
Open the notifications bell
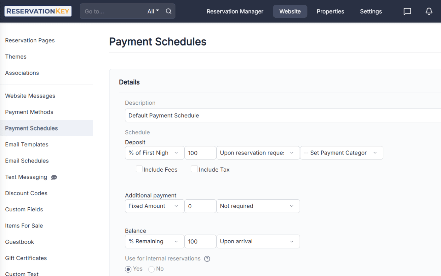tap(429, 11)
